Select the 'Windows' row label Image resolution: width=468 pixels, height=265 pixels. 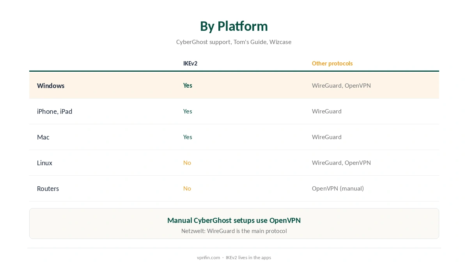(x=51, y=86)
